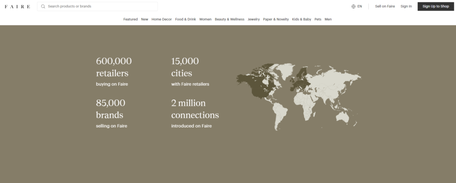This screenshot has height=183, width=456.
Task: Open the Beauty & Wellness category
Action: (229, 20)
